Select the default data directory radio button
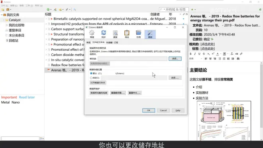263x148 pixels. pyautogui.click(x=91, y=73)
